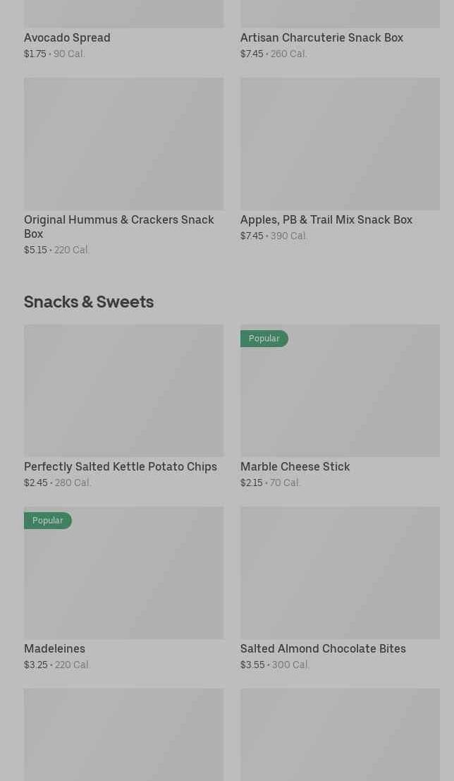Select the Original Hummus & Crackers Snack Box title

(x=118, y=226)
